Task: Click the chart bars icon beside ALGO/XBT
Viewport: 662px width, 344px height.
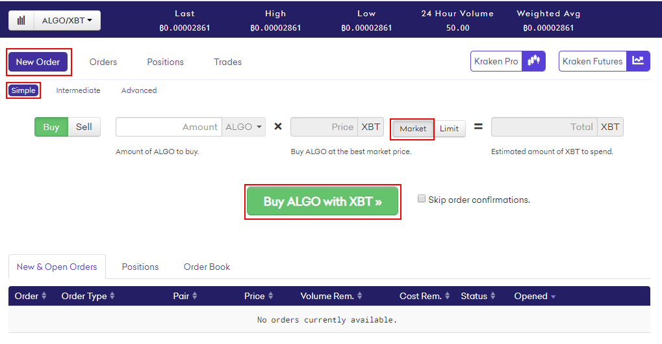Action: click(21, 20)
